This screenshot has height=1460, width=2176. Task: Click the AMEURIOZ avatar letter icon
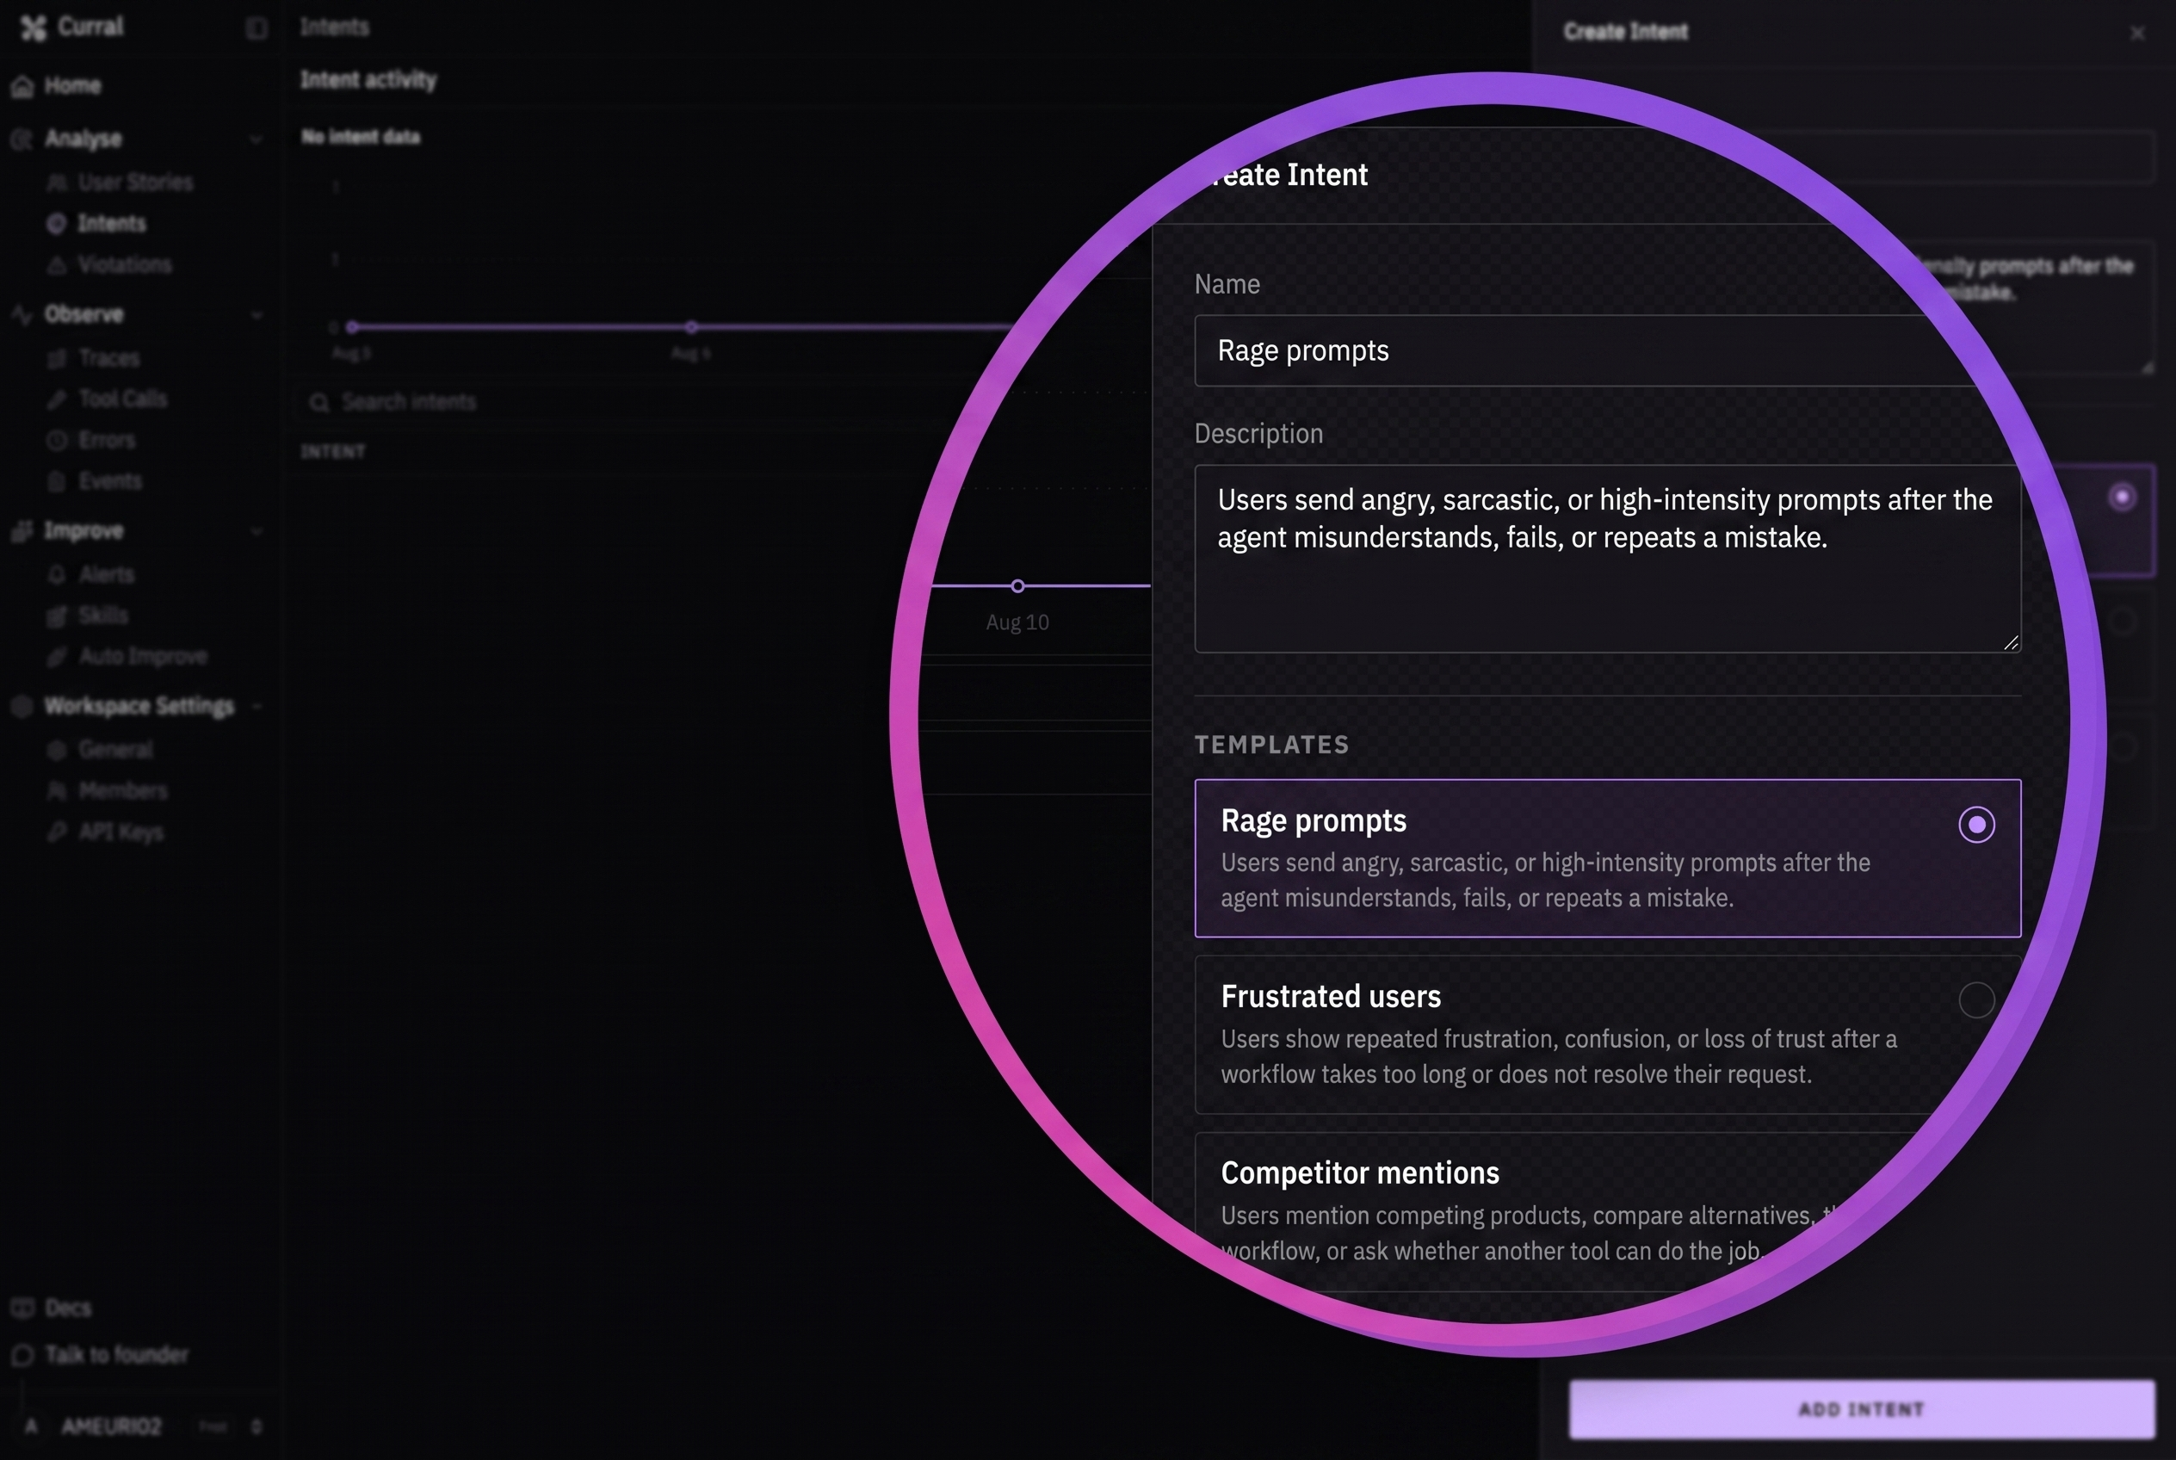tap(32, 1426)
